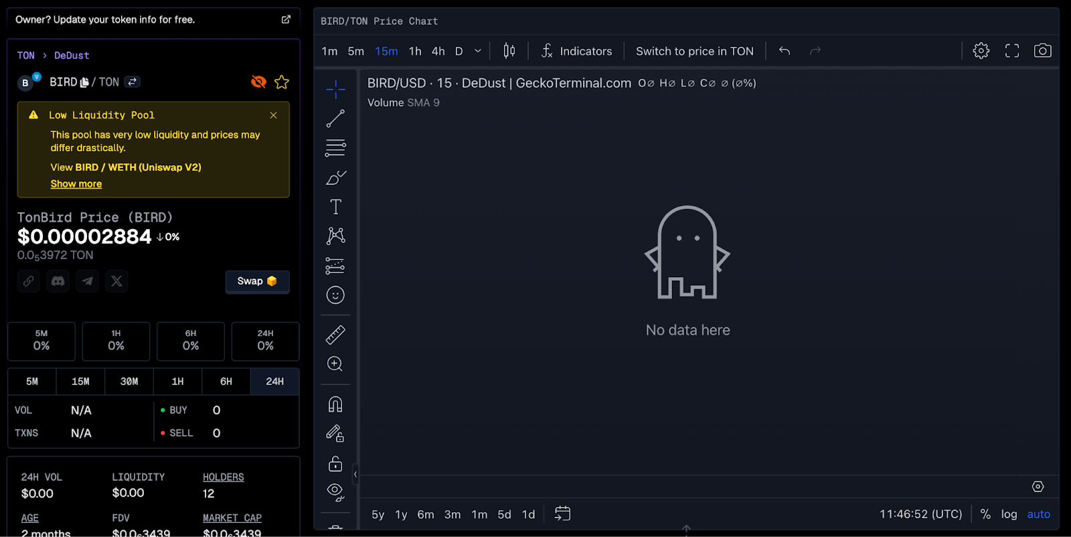Toggle stay in drawing mode
Screen dimensions: 1071x537
[335, 434]
